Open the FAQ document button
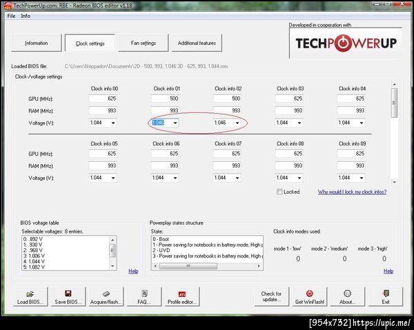This screenshot has height=330, width=414. [144, 296]
